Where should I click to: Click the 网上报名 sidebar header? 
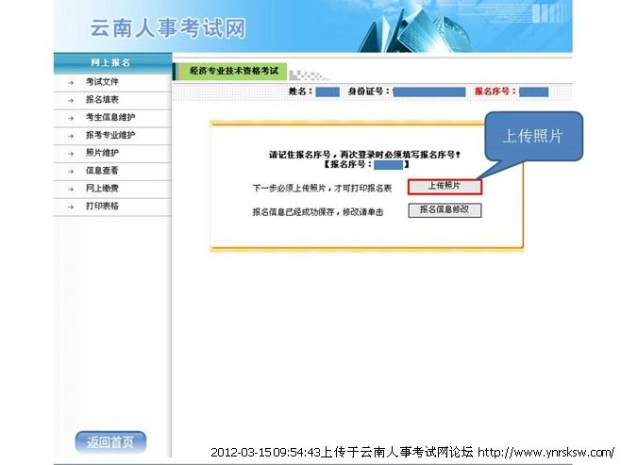110,62
